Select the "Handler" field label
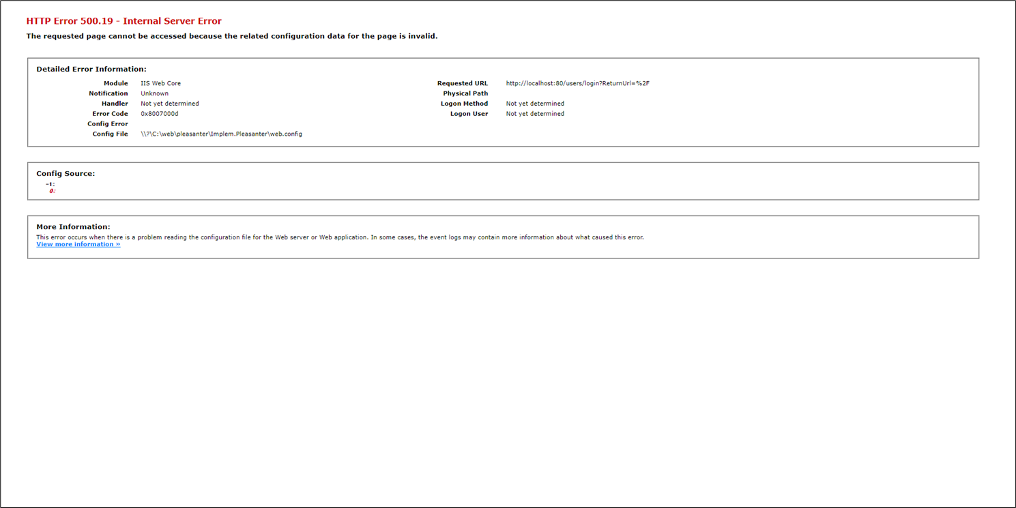 (x=115, y=104)
